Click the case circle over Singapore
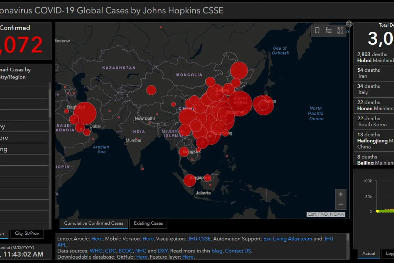 (x=190, y=180)
